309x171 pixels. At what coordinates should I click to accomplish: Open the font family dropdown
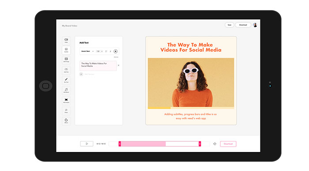[87, 51]
